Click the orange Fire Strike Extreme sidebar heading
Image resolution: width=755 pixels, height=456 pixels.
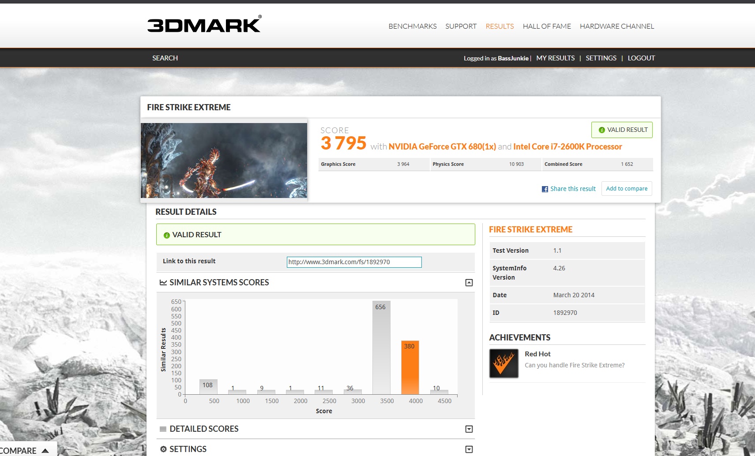(530, 230)
